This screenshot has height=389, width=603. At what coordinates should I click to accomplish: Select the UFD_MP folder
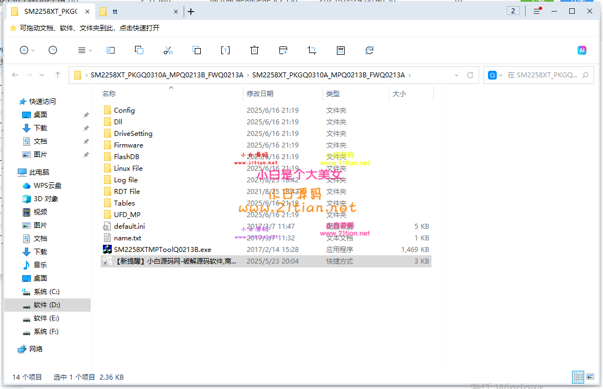pyautogui.click(x=127, y=214)
